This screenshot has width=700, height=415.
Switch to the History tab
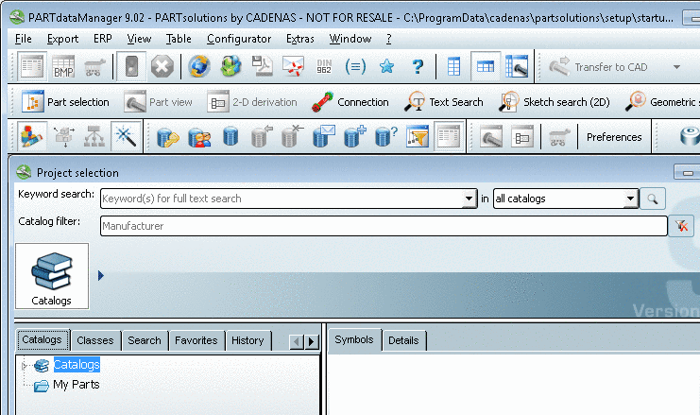tap(248, 340)
